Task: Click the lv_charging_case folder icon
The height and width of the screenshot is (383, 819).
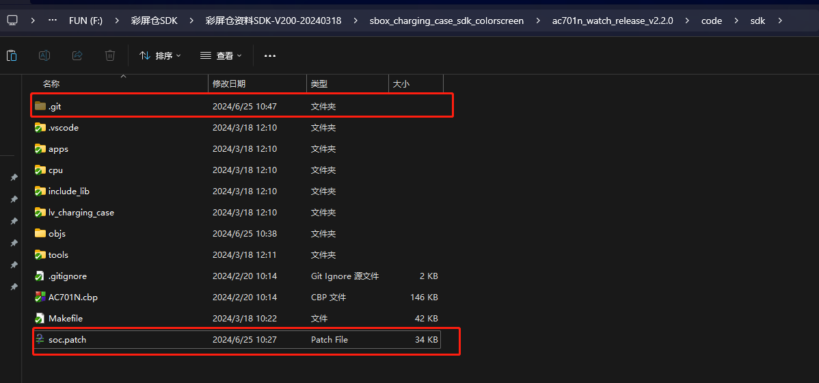Action: coord(40,213)
